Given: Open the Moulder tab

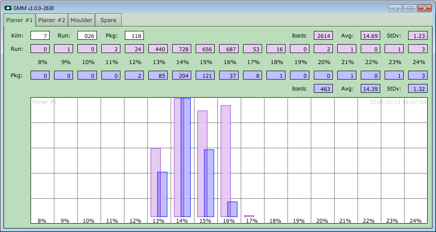Looking at the screenshot, I should (x=81, y=20).
